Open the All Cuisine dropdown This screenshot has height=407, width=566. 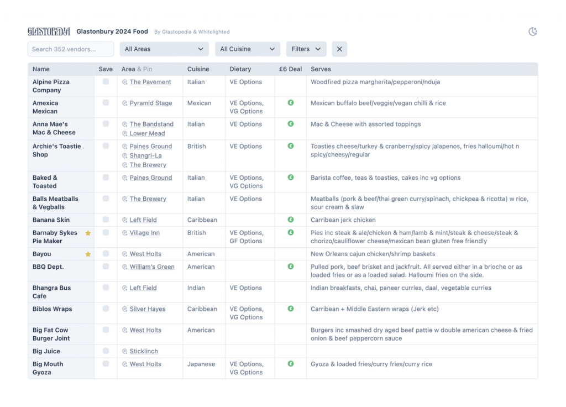(248, 49)
